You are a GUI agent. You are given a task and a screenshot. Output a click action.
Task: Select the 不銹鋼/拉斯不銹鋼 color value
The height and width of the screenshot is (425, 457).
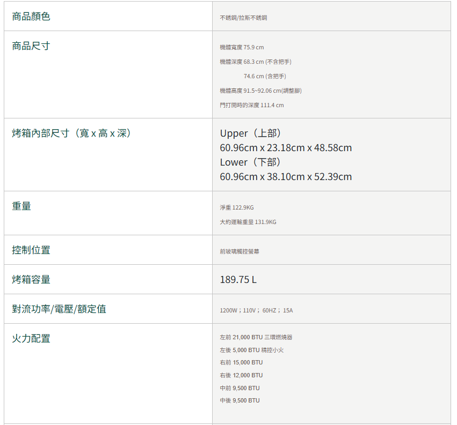[243, 18]
